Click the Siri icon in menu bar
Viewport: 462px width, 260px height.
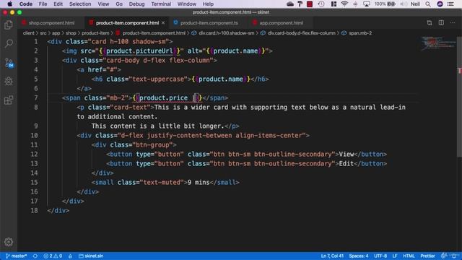(x=440, y=4)
